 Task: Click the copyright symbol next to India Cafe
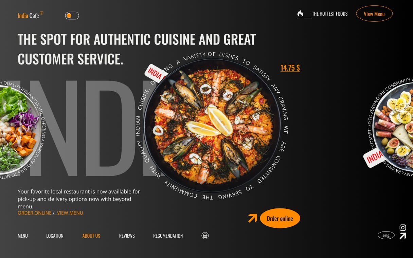click(41, 13)
